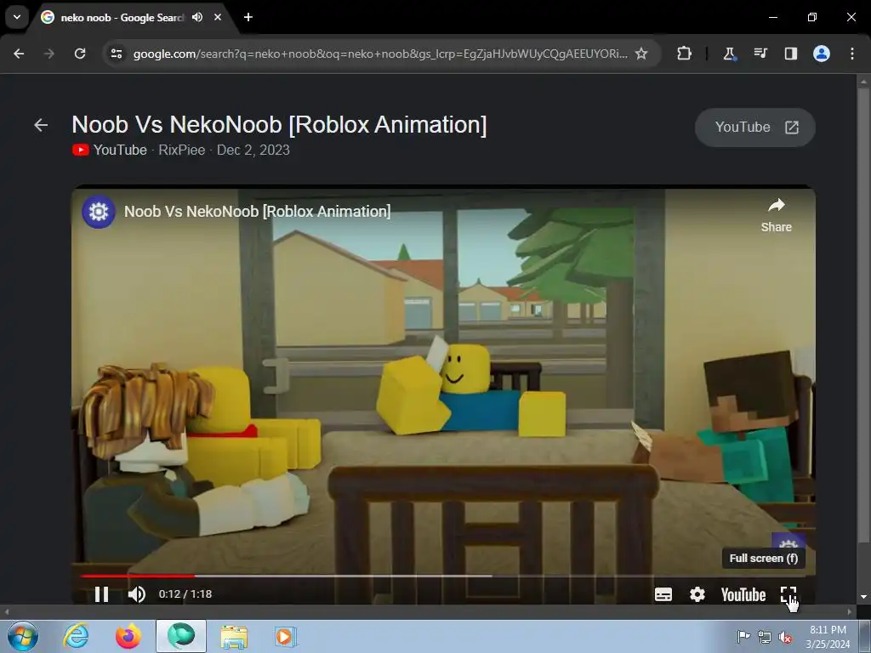Click the red video progress bar
Image resolution: width=871 pixels, height=653 pixels.
click(138, 576)
